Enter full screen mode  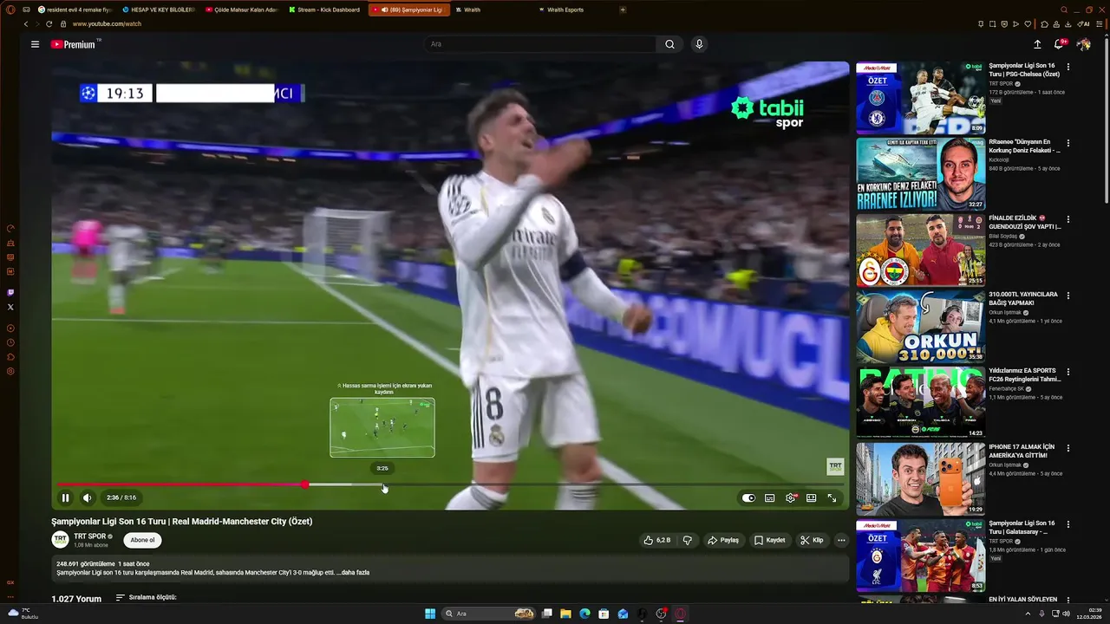[x=832, y=498]
